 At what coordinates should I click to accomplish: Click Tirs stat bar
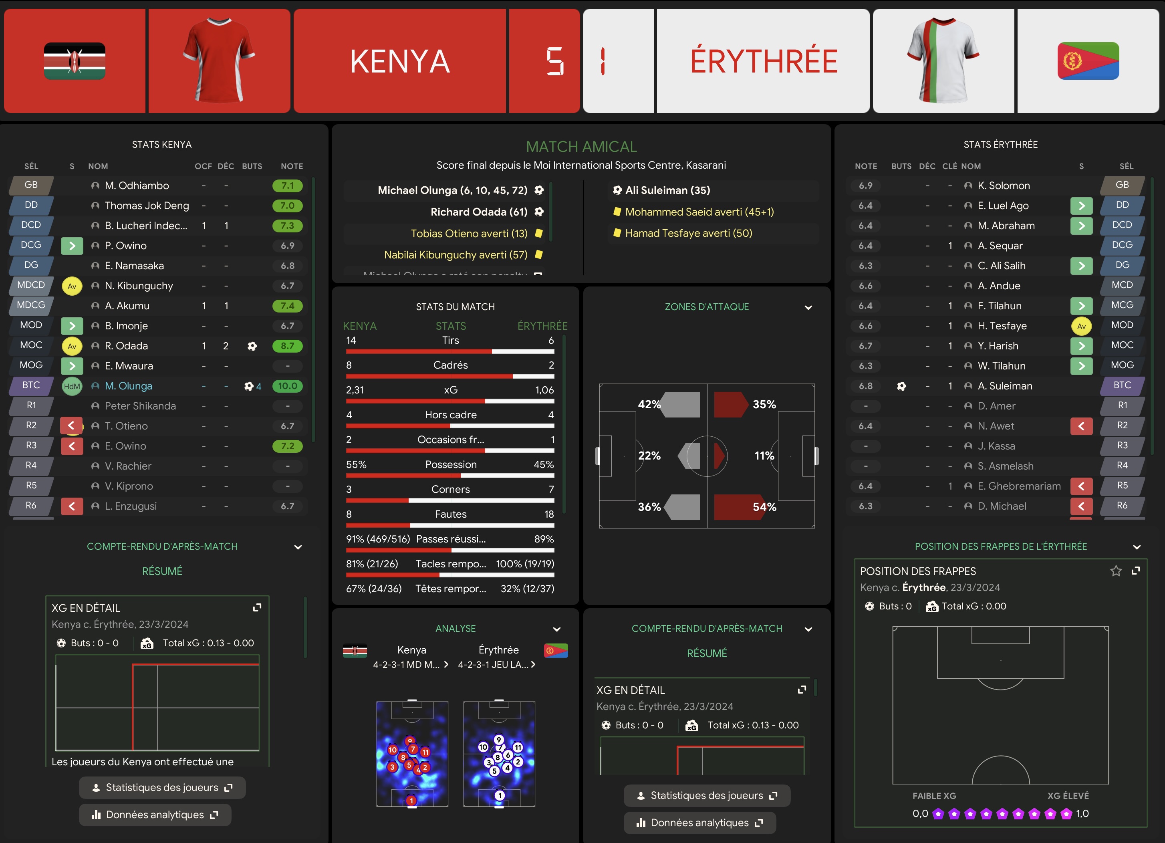[x=450, y=352]
